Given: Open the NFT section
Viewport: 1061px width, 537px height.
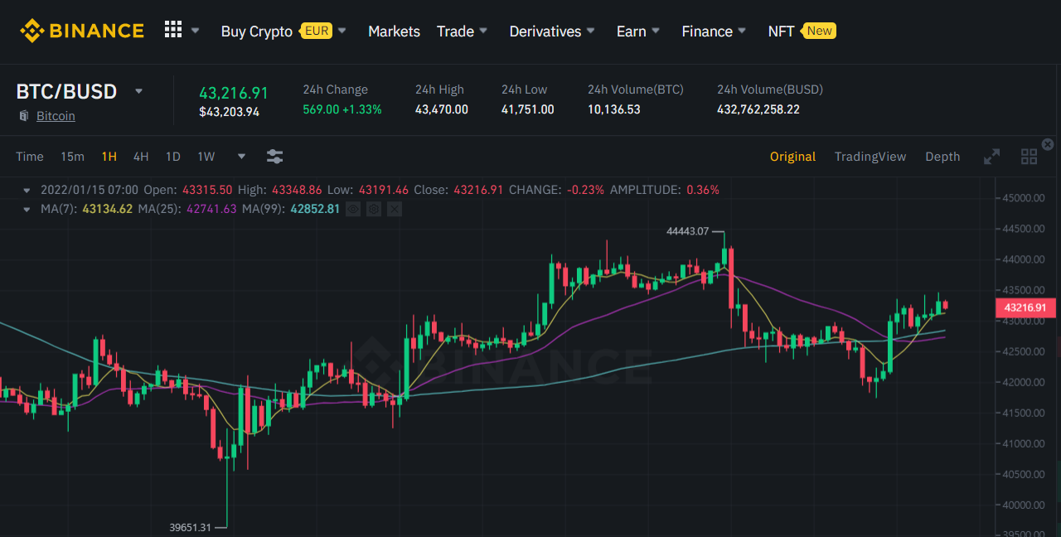Looking at the screenshot, I should click(x=781, y=31).
